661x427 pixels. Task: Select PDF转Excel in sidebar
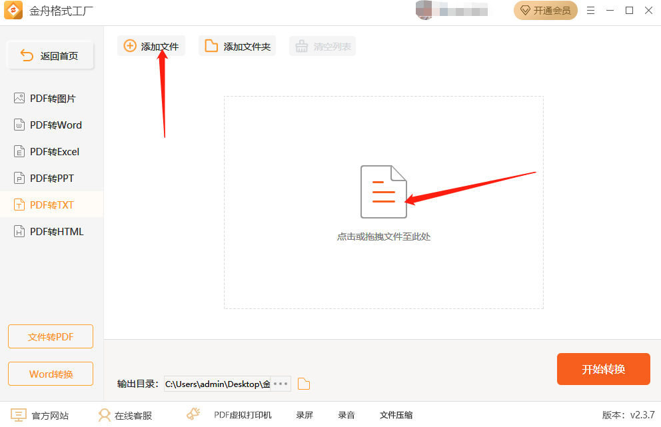pos(51,151)
